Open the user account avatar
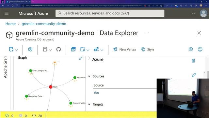This screenshot has height=118, width=209. 203,13
